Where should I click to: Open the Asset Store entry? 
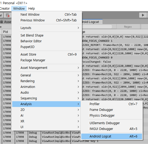47,55
